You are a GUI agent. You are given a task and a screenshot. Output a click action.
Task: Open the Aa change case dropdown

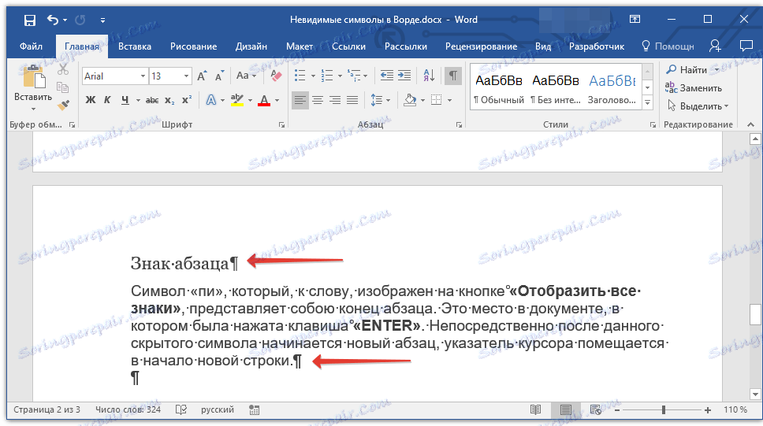click(246, 76)
